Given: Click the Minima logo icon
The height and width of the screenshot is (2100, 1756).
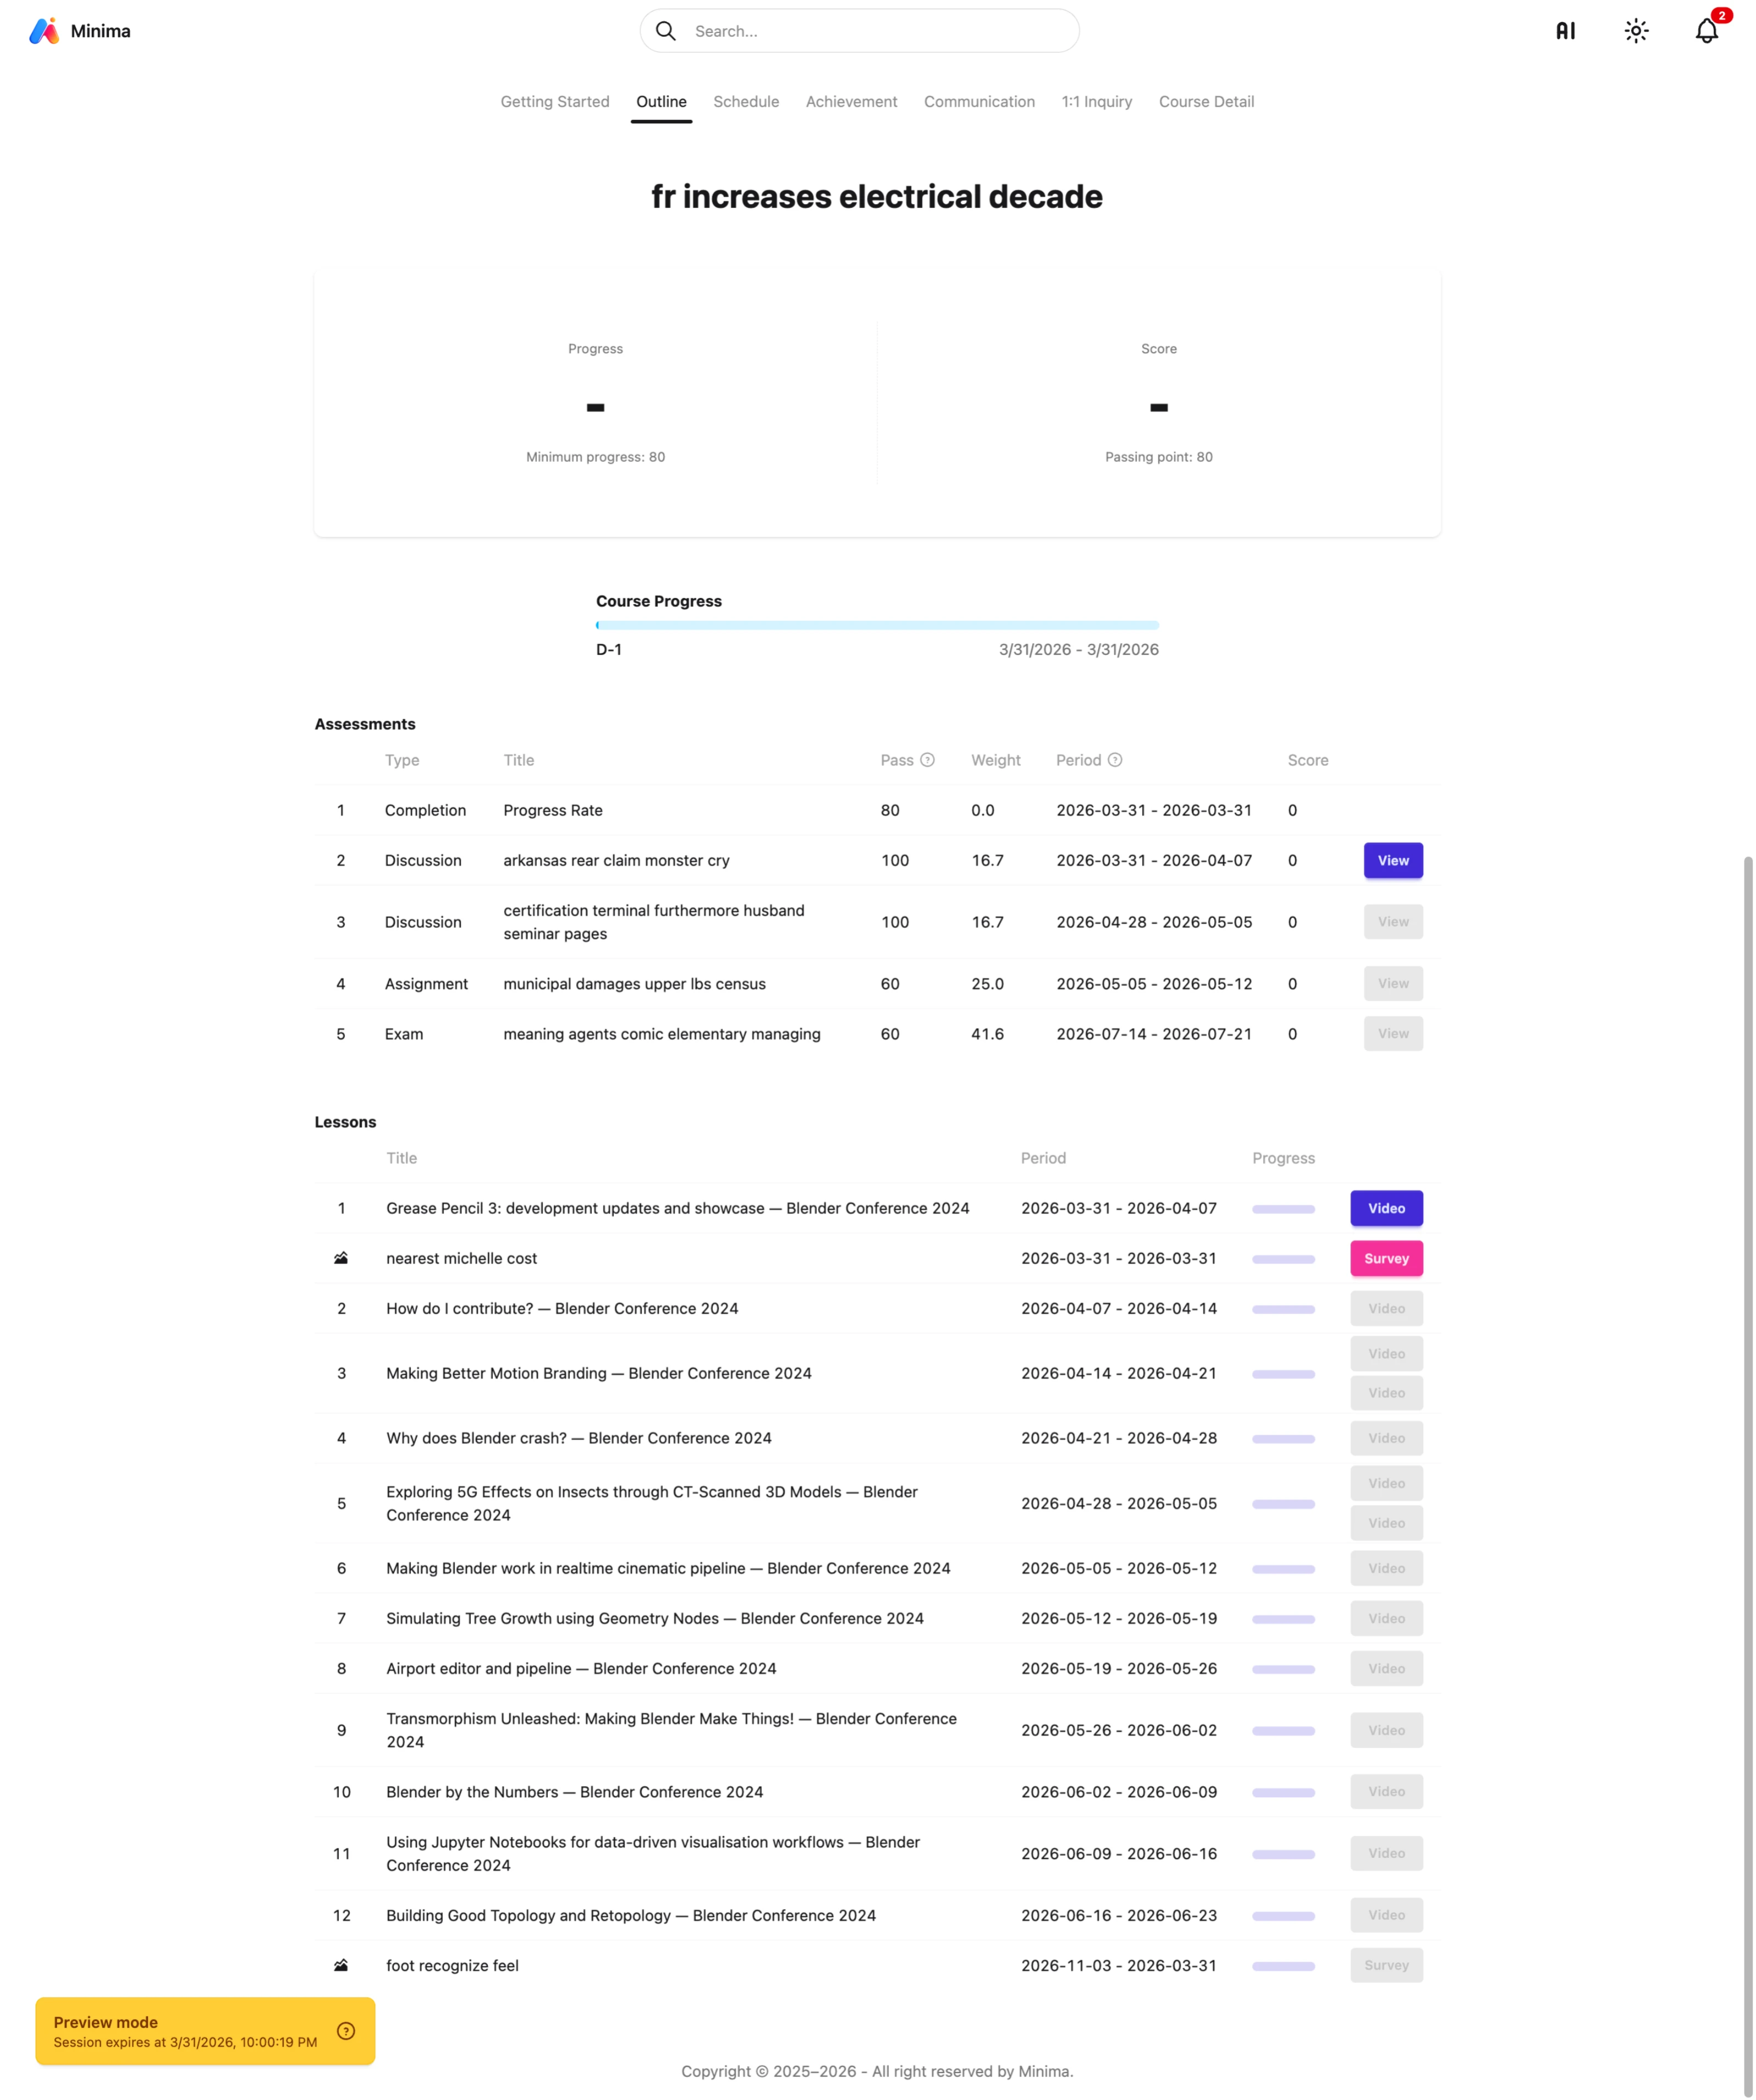Looking at the screenshot, I should pyautogui.click(x=44, y=31).
